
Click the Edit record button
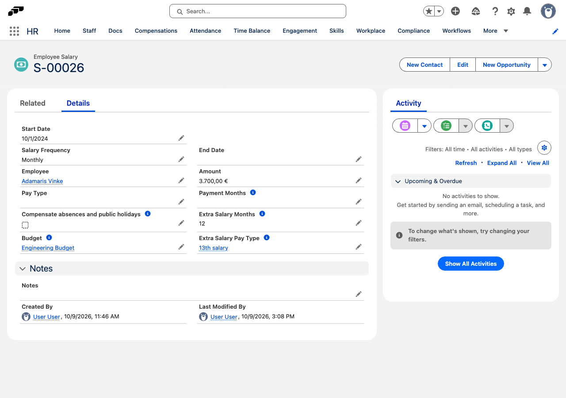coord(463,65)
